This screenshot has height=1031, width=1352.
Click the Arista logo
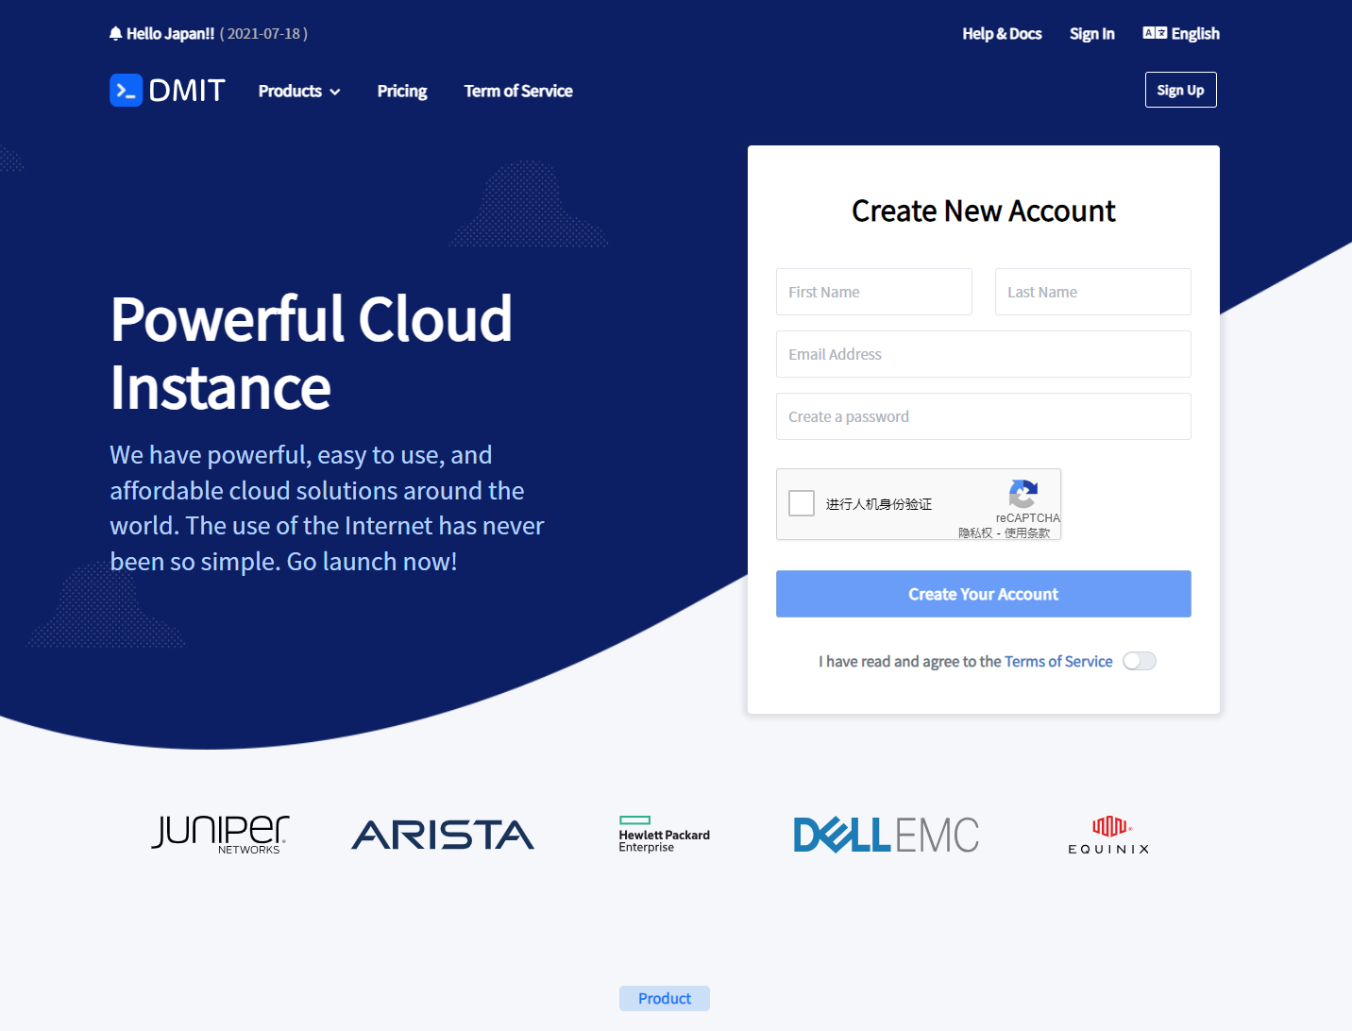(x=443, y=835)
